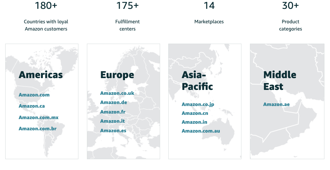Open the Amazon.ae link
This screenshot has width=330, height=170.
point(276,104)
